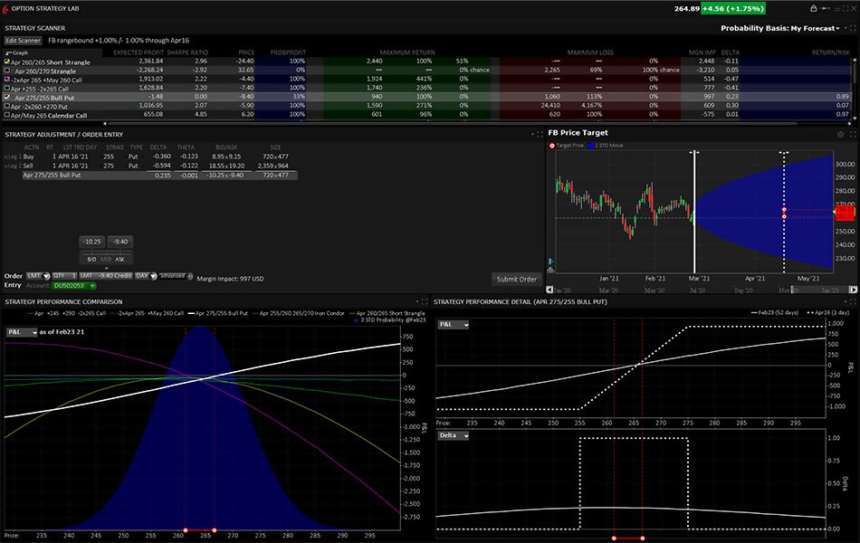Viewport: 860px width, 543px height.
Task: Select the MID price option in order entry
Action: coord(104,259)
